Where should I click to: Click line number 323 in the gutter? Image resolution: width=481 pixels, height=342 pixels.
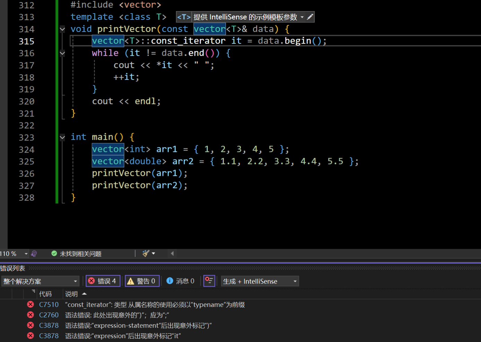pos(26,137)
